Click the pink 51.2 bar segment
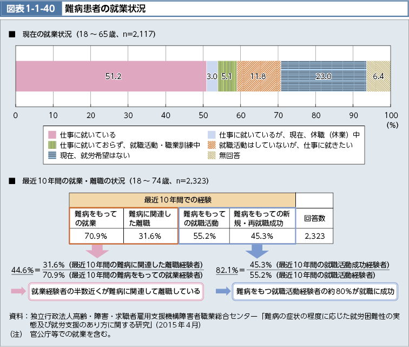 click(111, 76)
